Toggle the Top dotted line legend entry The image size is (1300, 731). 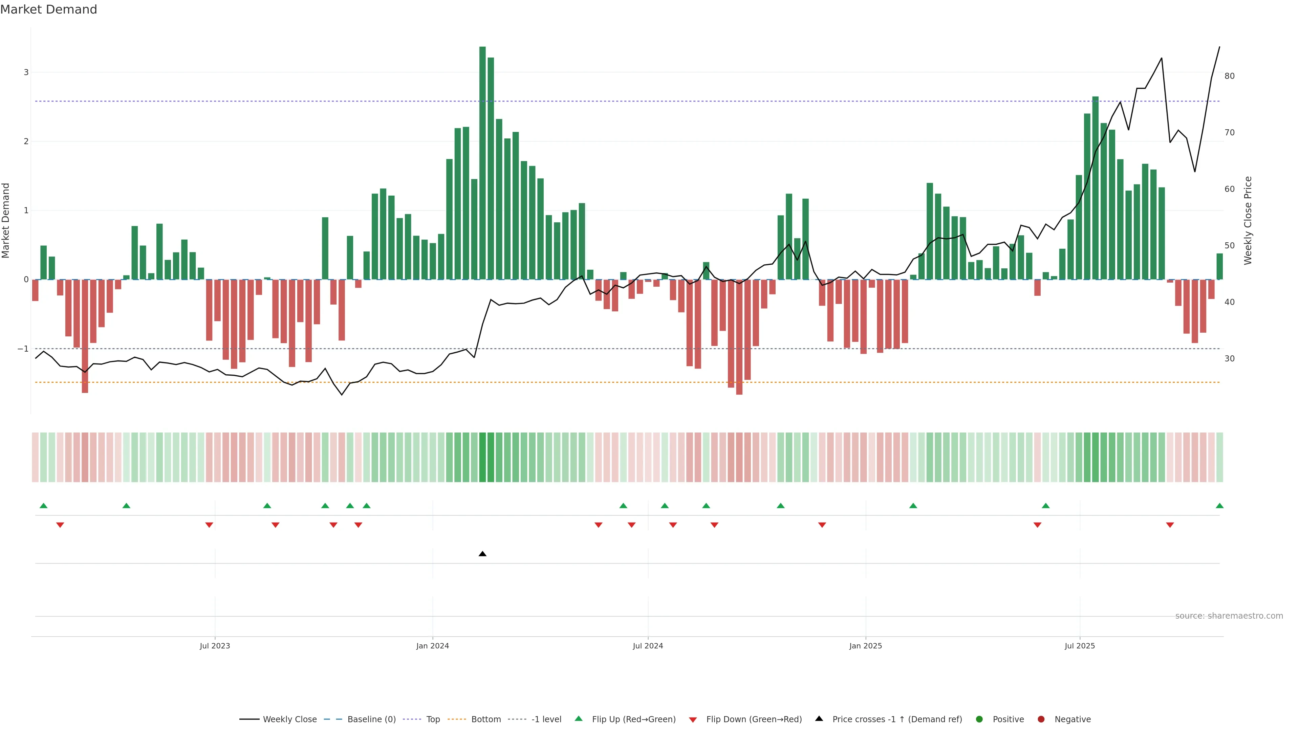pos(433,719)
